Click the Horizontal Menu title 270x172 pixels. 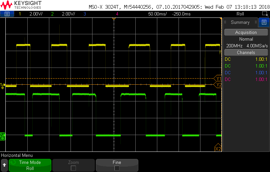coord(17,156)
